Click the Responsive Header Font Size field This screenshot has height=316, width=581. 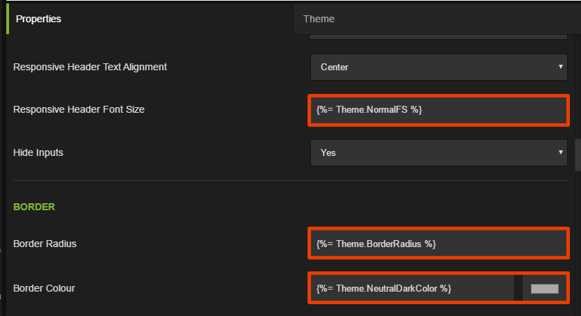(438, 110)
